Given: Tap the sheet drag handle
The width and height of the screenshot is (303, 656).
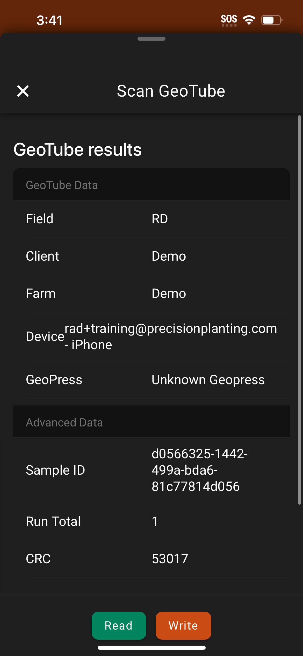Looking at the screenshot, I should [151, 39].
